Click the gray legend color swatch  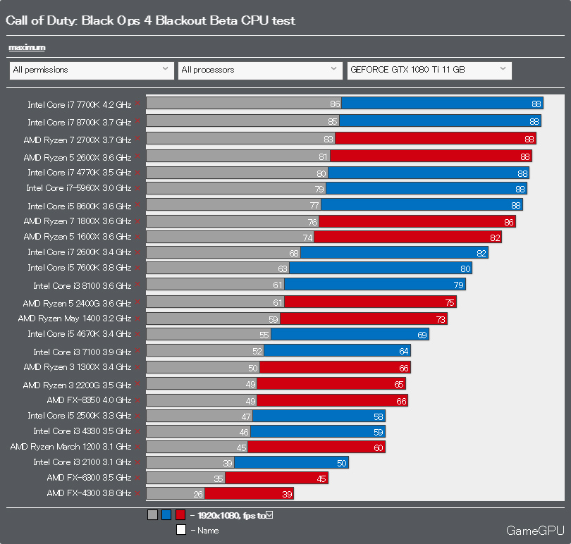coord(152,515)
